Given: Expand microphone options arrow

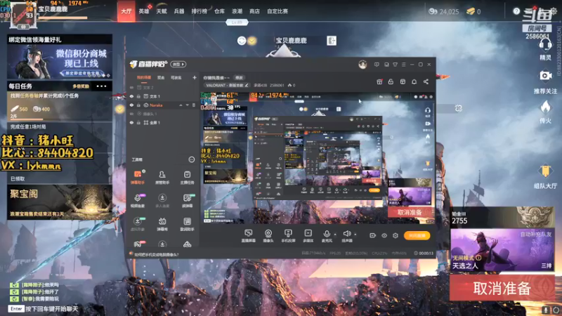Looking at the screenshot, I should pos(335,235).
